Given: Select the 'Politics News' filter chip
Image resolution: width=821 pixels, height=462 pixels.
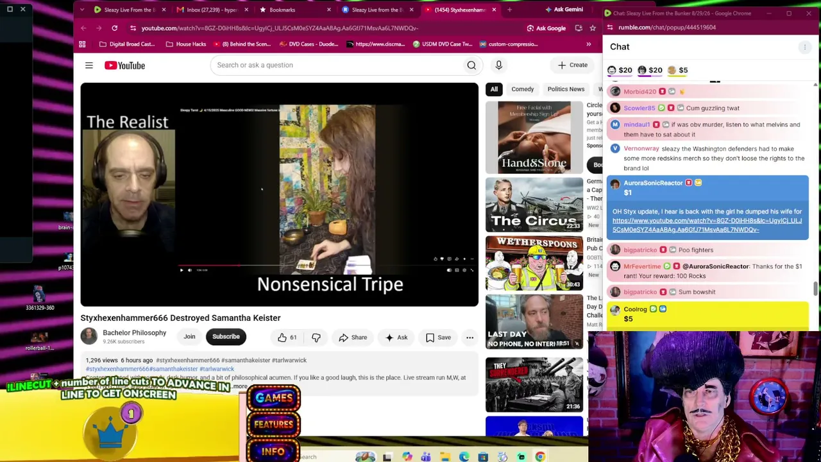Looking at the screenshot, I should tap(566, 89).
